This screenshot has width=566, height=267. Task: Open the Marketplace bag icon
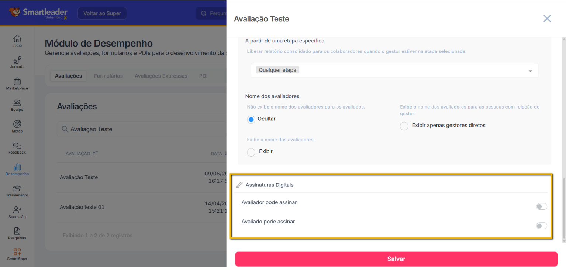17,82
